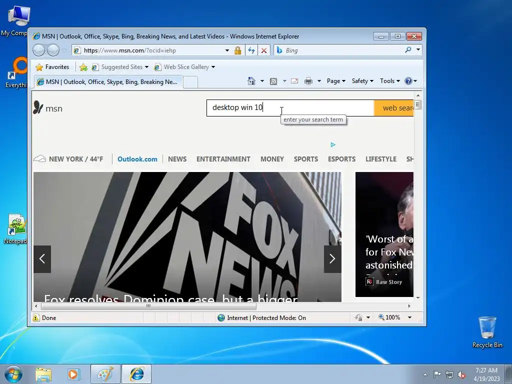Click the Action Center flag icon
Screen dimensions: 512x384
coord(437,374)
